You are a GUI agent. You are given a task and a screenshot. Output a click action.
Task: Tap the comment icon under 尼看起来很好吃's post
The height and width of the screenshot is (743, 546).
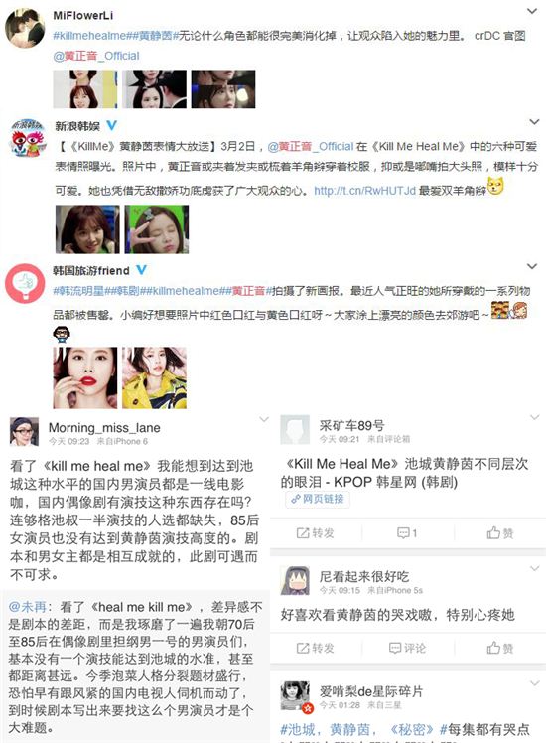pyautogui.click(x=407, y=648)
